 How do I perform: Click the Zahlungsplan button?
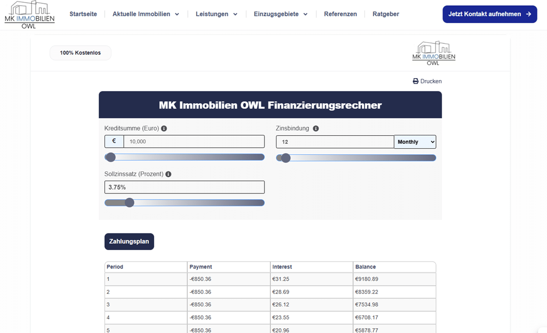click(129, 242)
